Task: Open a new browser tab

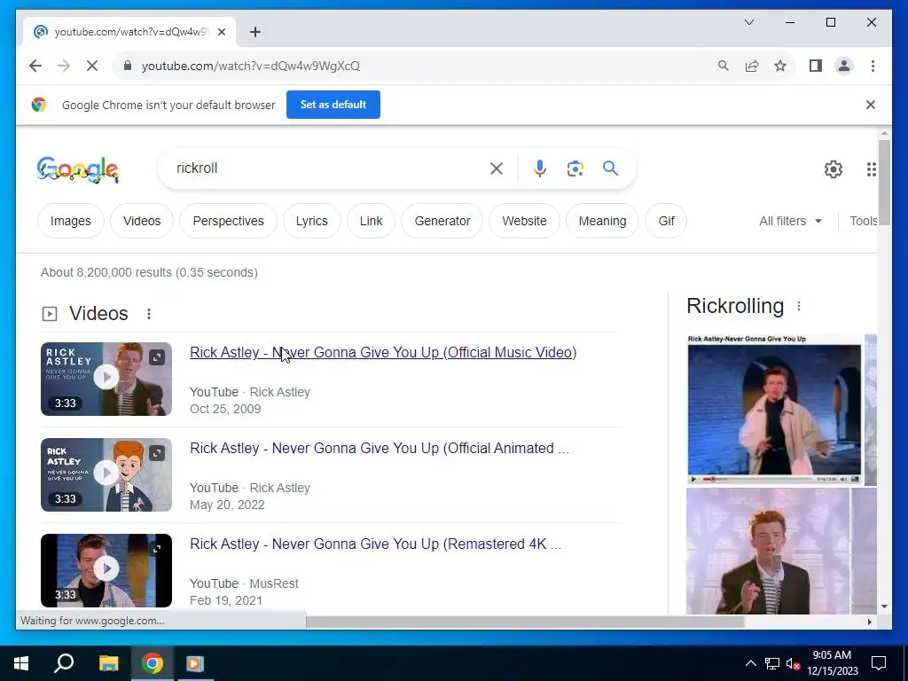Action: tap(255, 32)
